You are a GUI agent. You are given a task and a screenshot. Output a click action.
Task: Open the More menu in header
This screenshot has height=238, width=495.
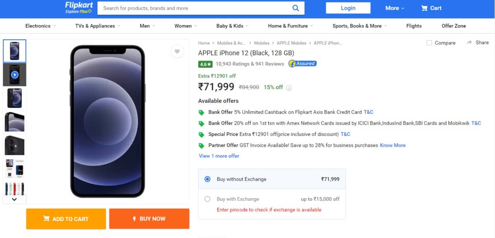[x=392, y=8]
